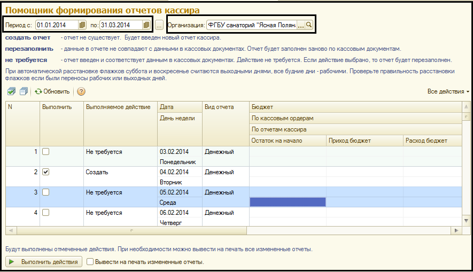
Task: Click the Вторник weekday cell
Action: (180, 182)
